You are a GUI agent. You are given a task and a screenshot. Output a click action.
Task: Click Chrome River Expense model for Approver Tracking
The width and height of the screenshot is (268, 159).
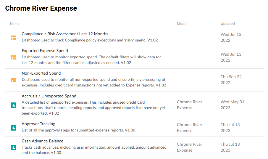(189, 128)
